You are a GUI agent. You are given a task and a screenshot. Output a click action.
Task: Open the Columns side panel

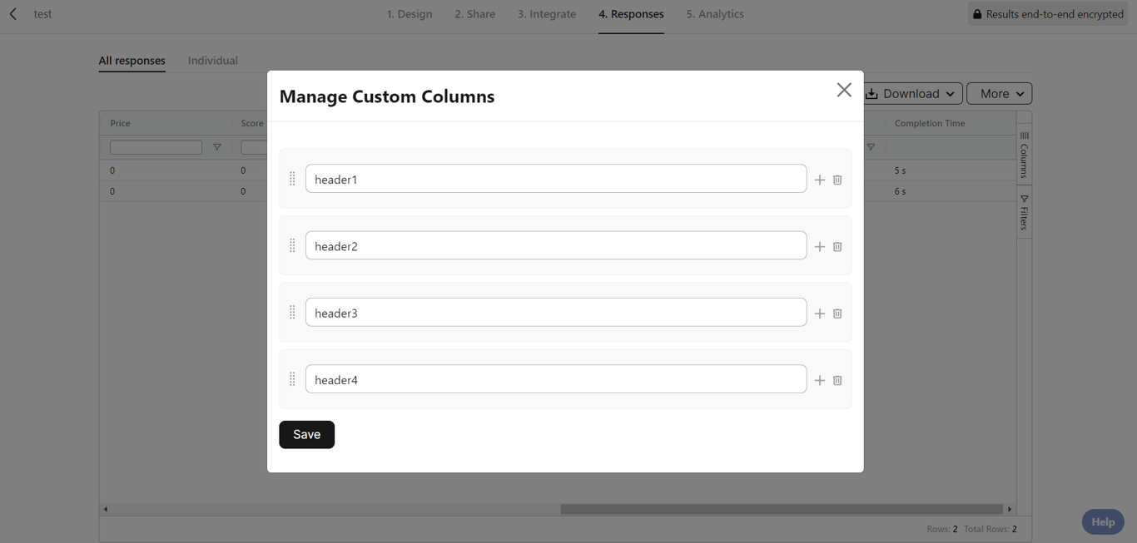pos(1024,155)
